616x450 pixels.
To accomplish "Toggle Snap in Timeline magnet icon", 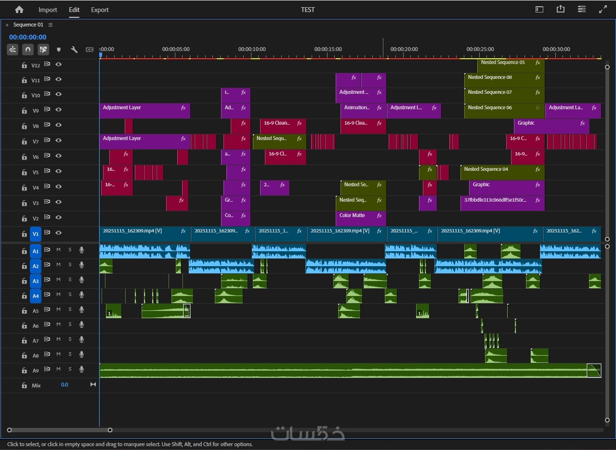I will [28, 49].
